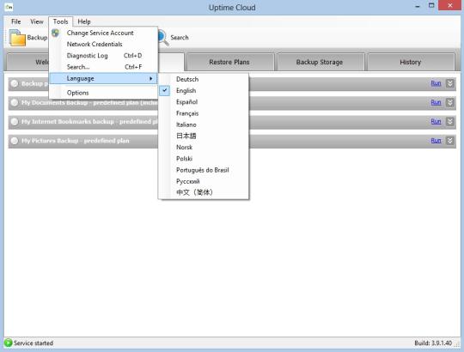The image size is (464, 352).
Task: Run My Internet Bookmarks backup plan
Action: click(436, 121)
